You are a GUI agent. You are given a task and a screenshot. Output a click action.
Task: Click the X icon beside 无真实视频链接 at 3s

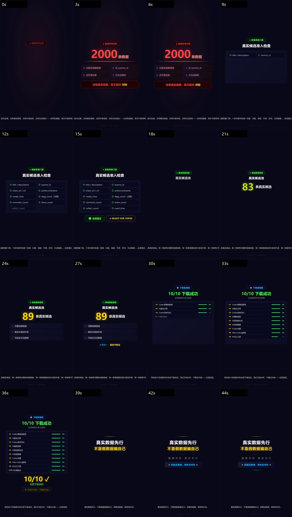(x=84, y=68)
